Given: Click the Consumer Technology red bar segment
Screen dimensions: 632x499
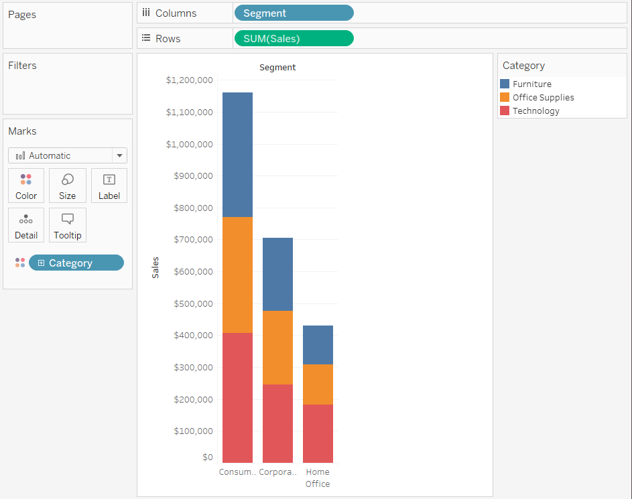Looking at the screenshot, I should coord(237,397).
